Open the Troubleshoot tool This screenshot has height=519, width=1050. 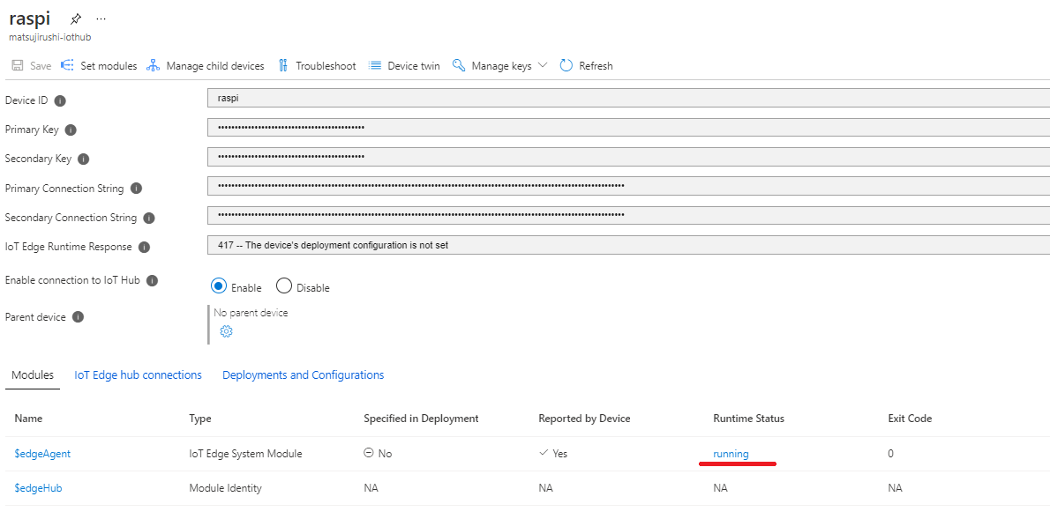317,65
